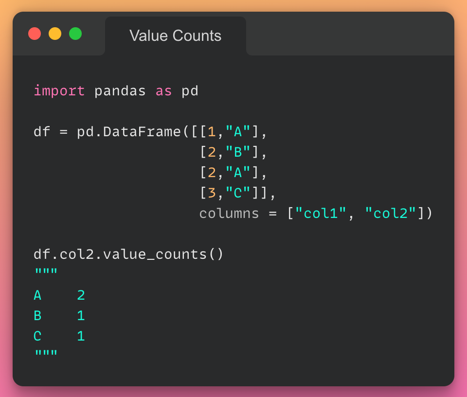Click the "col2" string literal
Viewport: 467px width, 397px height.
[x=390, y=213]
